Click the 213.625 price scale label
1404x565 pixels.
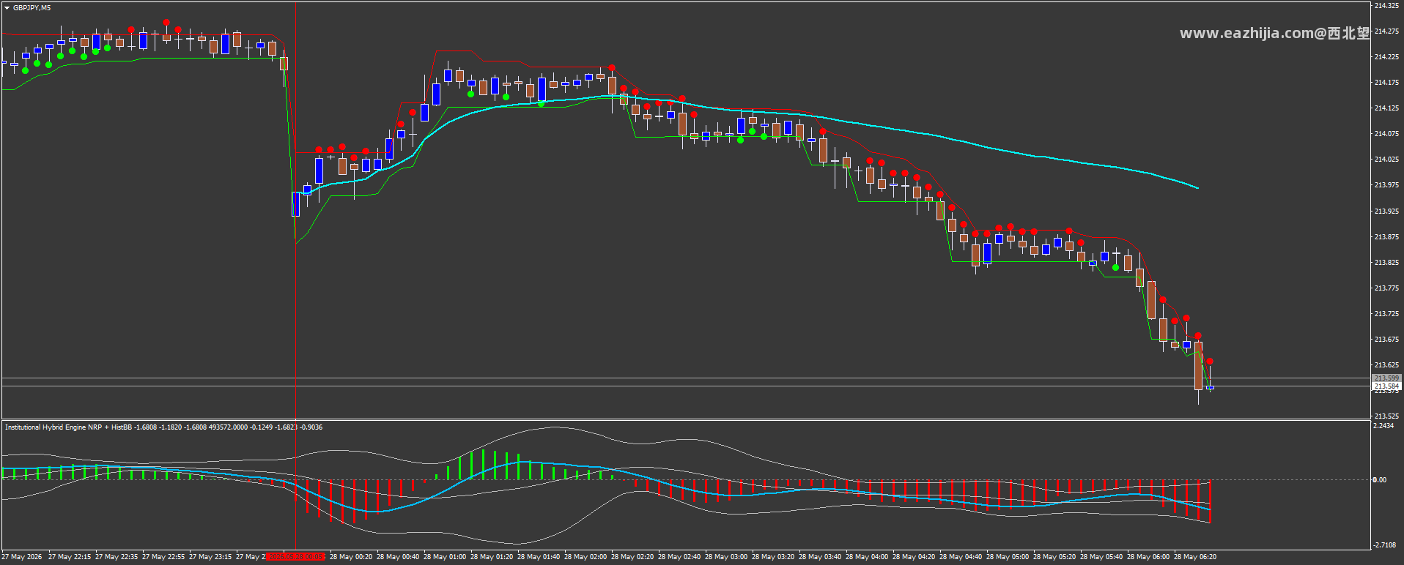pyautogui.click(x=1386, y=365)
